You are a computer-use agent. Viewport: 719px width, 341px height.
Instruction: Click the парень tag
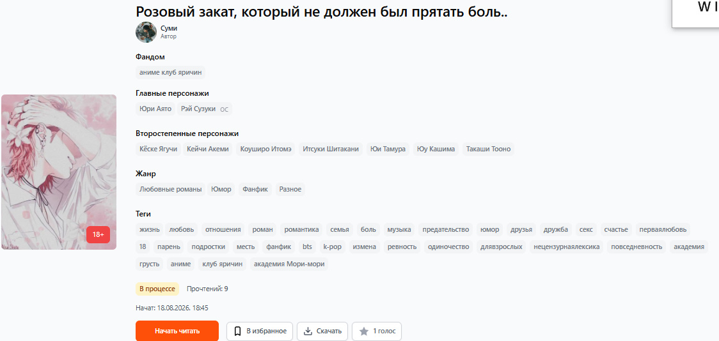coord(169,246)
